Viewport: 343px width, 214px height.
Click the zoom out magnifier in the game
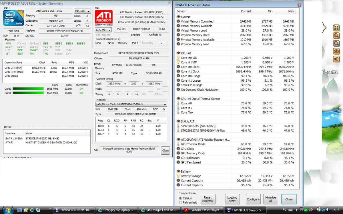[336, 43]
